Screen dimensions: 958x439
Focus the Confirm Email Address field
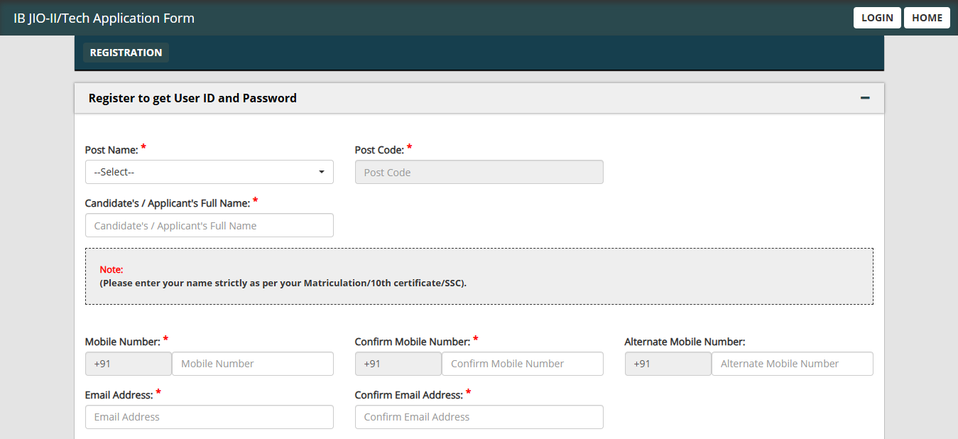pyautogui.click(x=479, y=417)
